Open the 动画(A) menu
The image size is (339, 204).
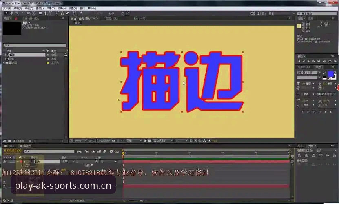[x=62, y=9]
